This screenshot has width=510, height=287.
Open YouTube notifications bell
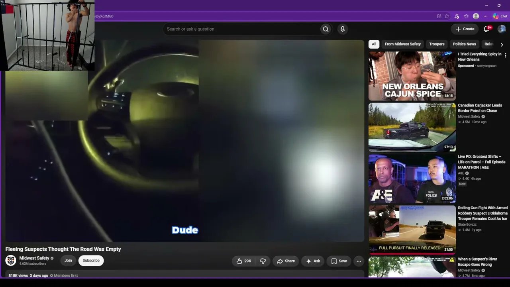click(486, 29)
